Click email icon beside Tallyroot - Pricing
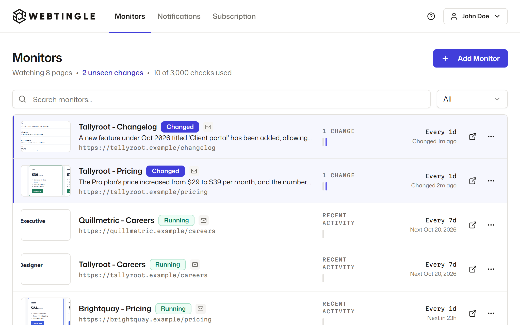This screenshot has width=520, height=325. click(194, 171)
